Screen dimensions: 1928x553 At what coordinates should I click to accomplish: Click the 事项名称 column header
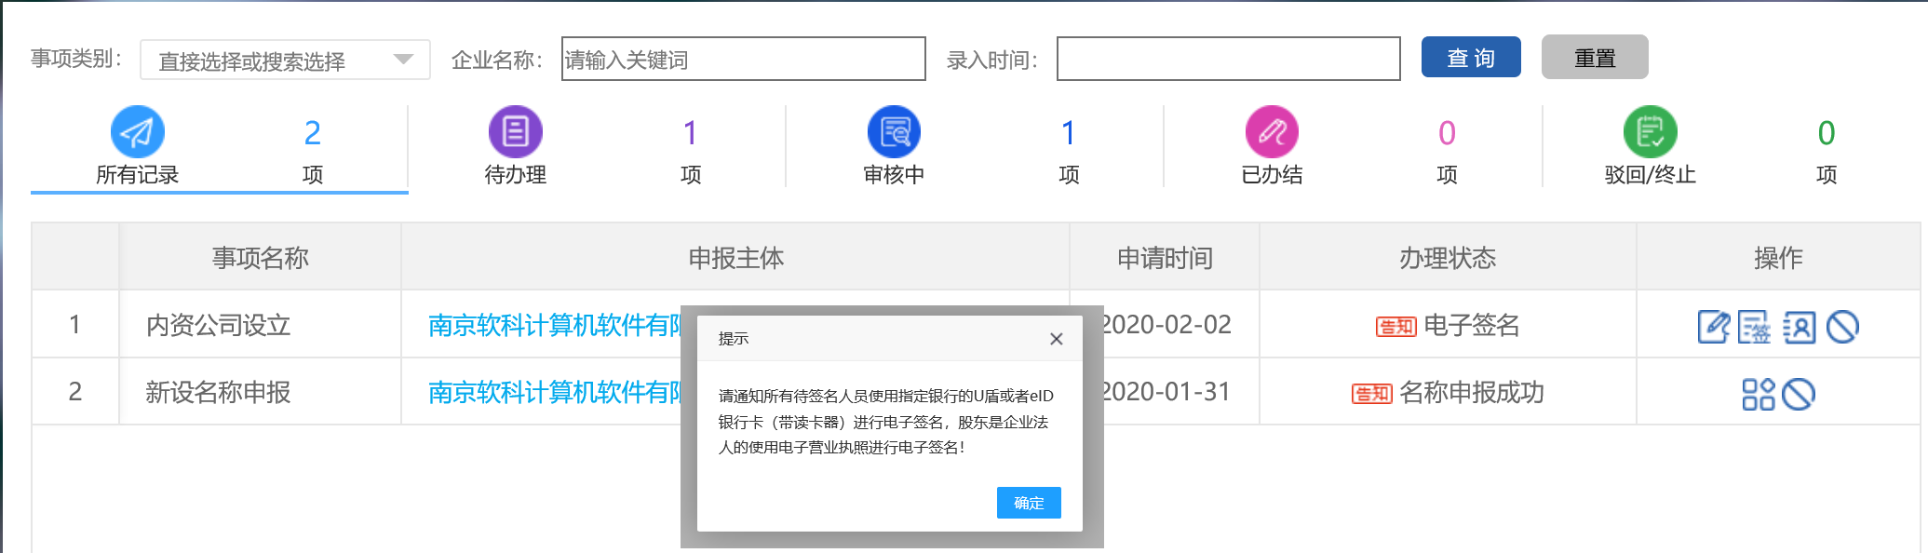click(x=261, y=258)
